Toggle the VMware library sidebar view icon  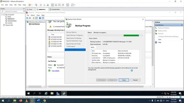[x=52, y=5]
